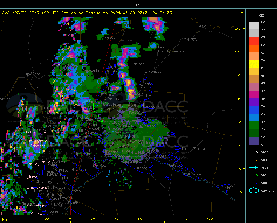Click the 120 tick on the horizontal km axis
Screen dimensions: 277x223
coord(210,219)
